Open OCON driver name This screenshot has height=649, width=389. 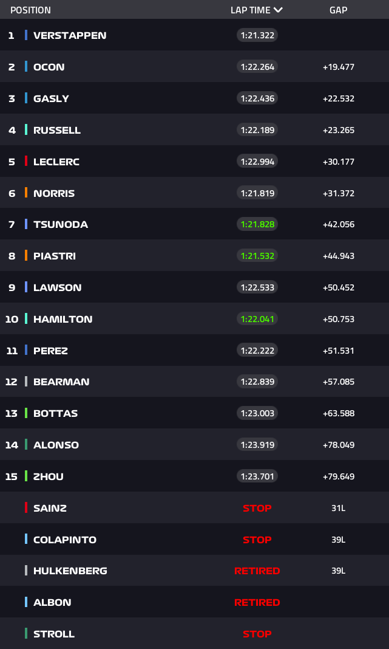point(49,67)
